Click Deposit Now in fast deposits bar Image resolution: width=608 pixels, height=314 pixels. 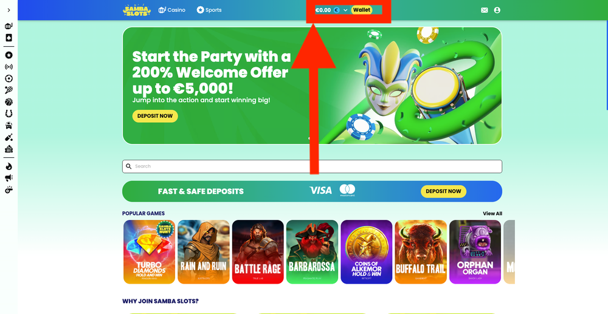click(x=444, y=191)
